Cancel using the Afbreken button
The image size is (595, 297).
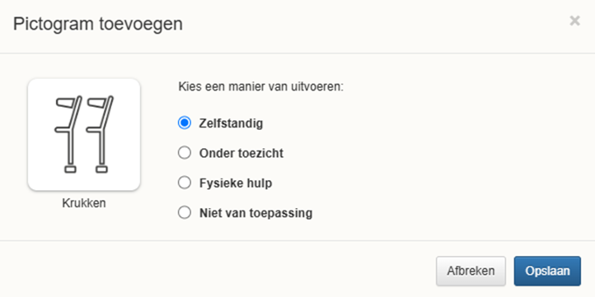[471, 271]
